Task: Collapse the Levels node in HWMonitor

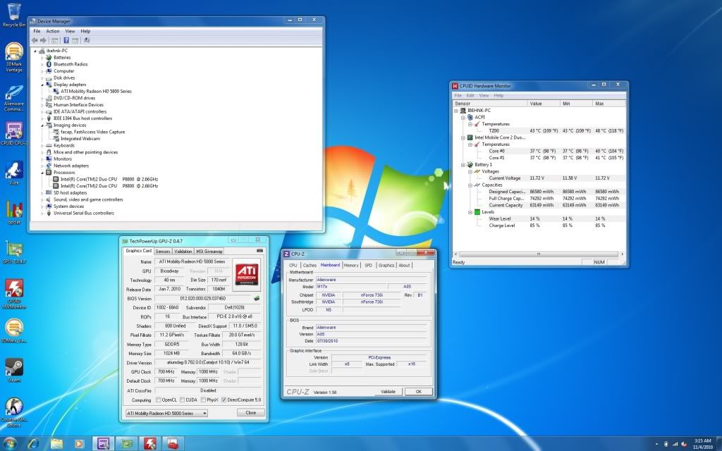Action: click(x=470, y=212)
